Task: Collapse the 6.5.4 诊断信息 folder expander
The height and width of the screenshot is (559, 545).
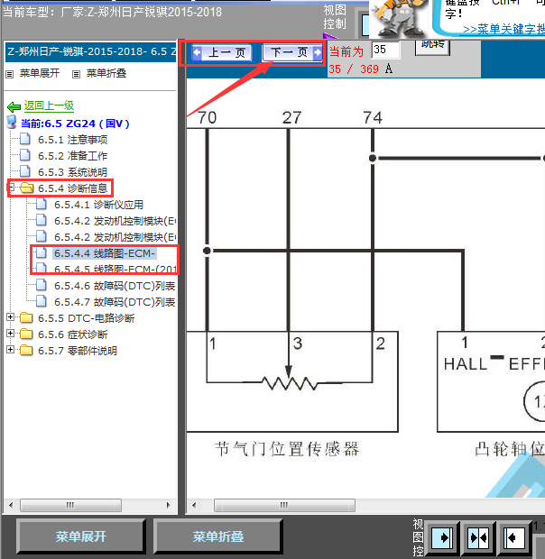Action: [x=11, y=187]
